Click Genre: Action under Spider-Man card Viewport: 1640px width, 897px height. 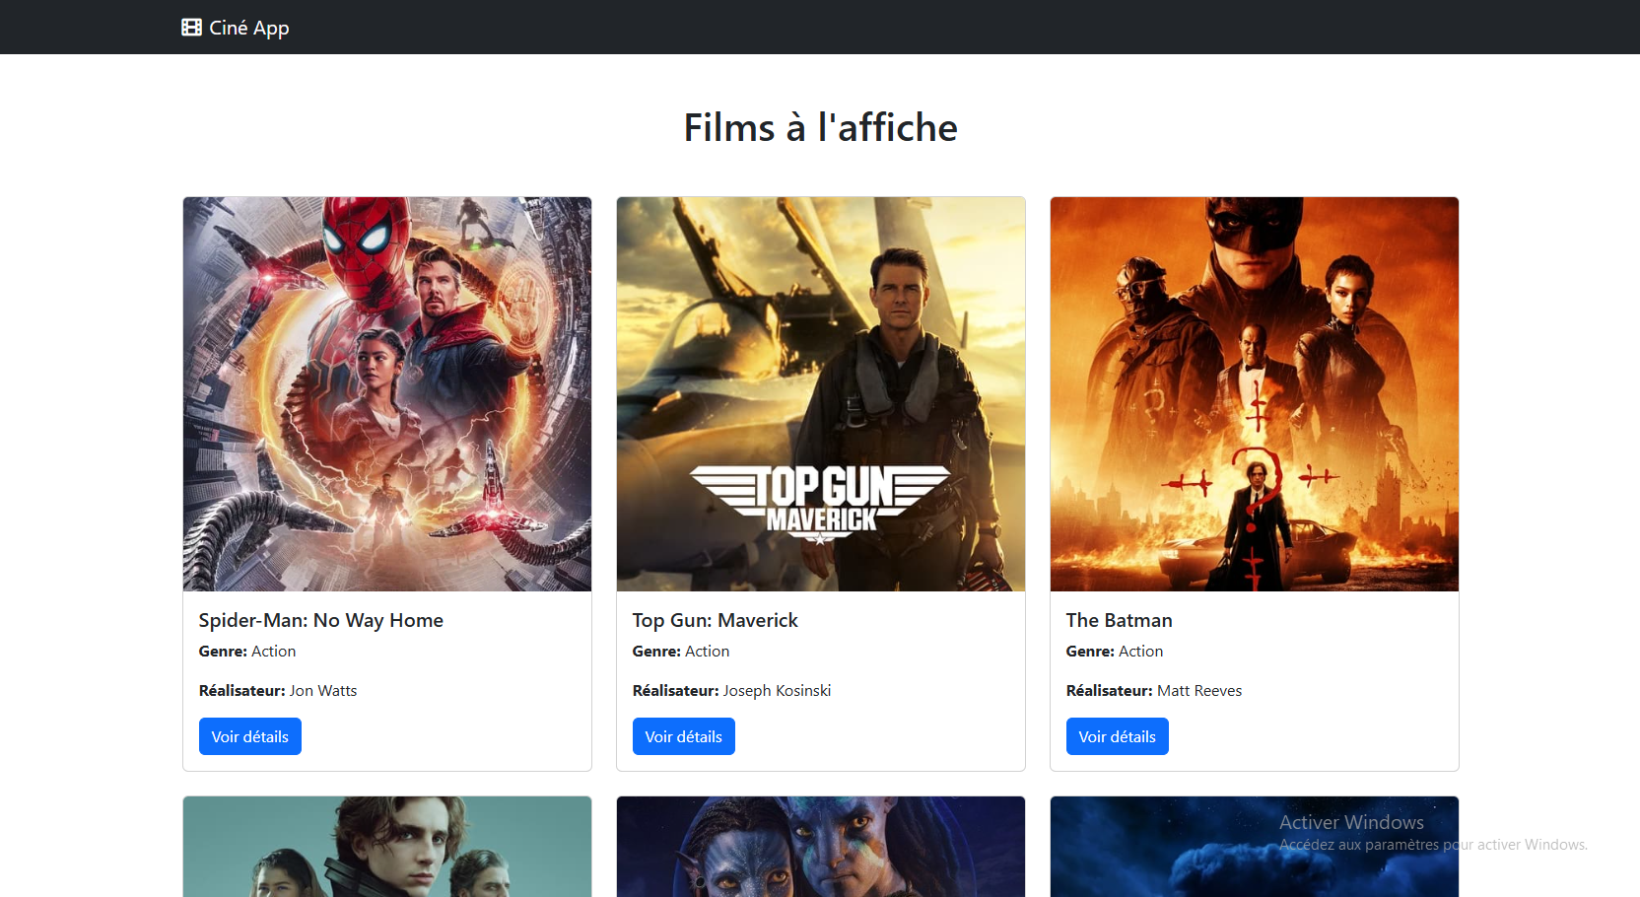247,651
